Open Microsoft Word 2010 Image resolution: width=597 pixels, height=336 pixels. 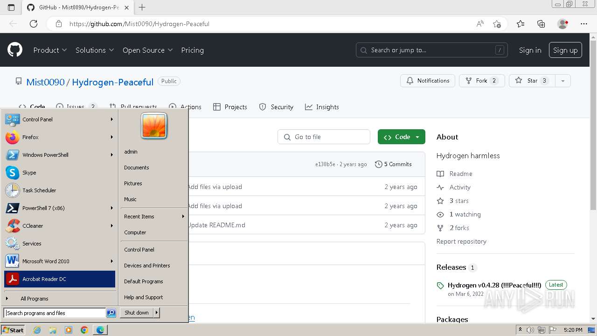60,261
